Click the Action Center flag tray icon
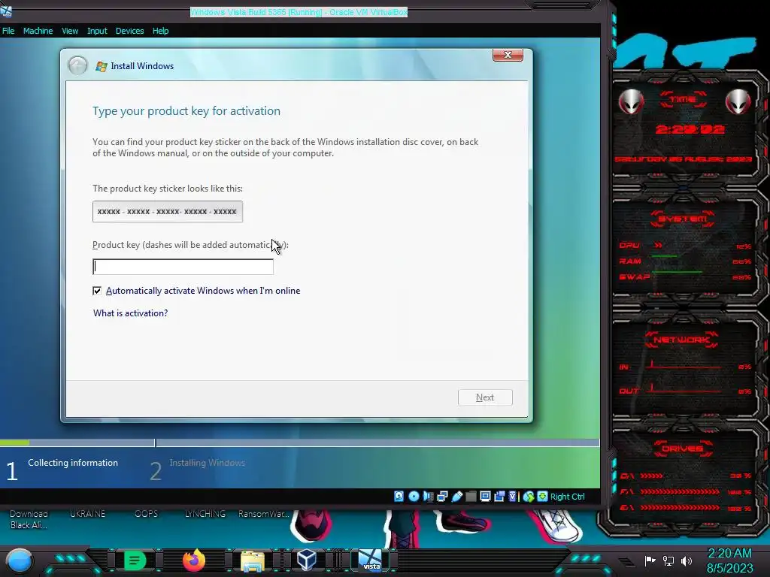This screenshot has width=770, height=577. 650,560
